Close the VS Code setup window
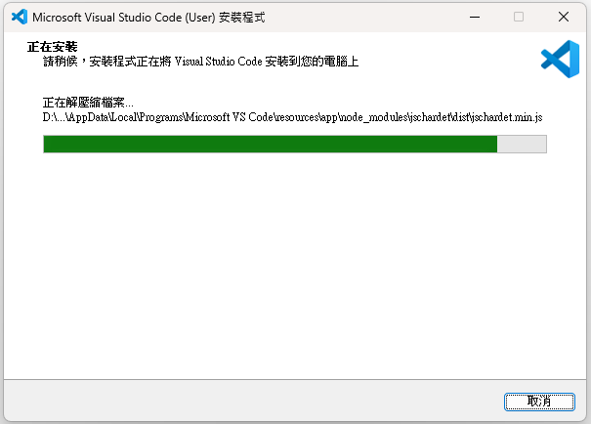The image size is (591, 424). 564,17
